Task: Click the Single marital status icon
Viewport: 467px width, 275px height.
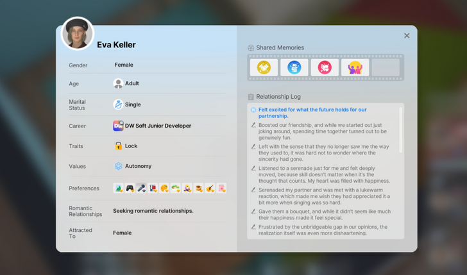Action: pos(118,104)
